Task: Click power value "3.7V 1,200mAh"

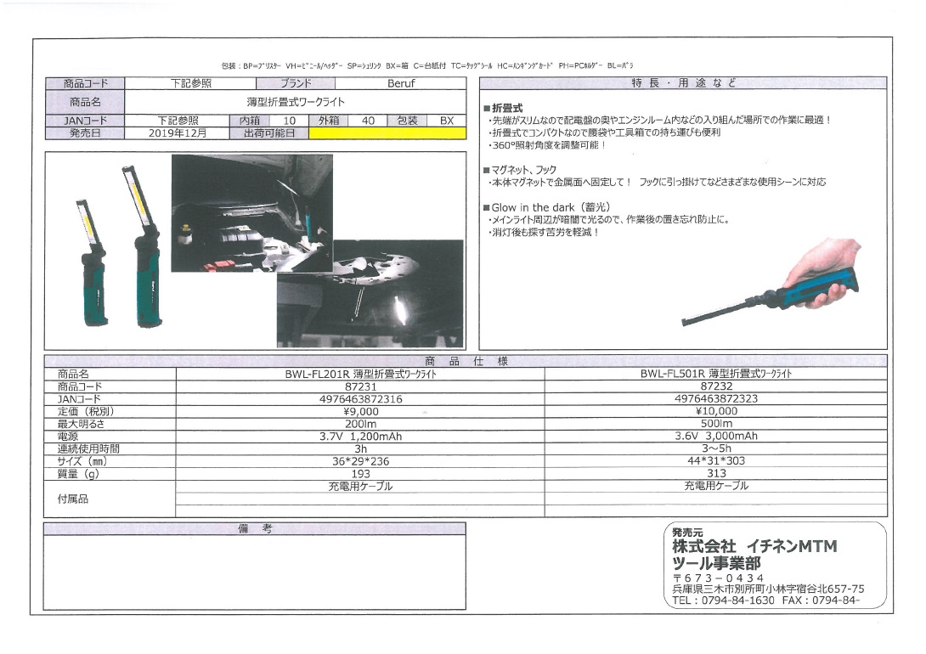Action: tap(360, 437)
